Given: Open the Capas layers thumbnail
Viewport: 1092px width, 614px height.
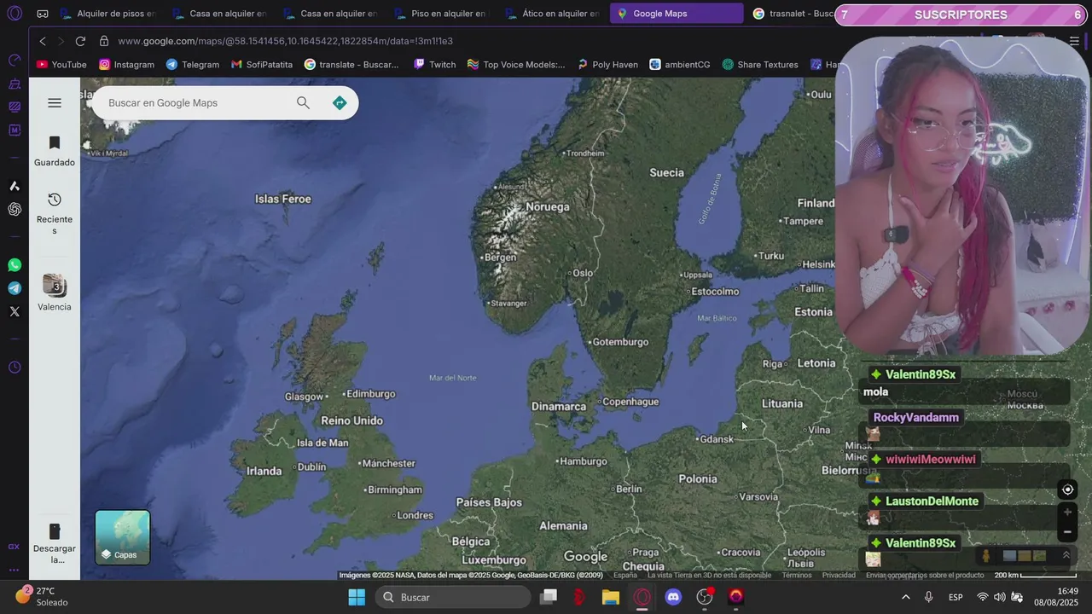Looking at the screenshot, I should [x=123, y=537].
